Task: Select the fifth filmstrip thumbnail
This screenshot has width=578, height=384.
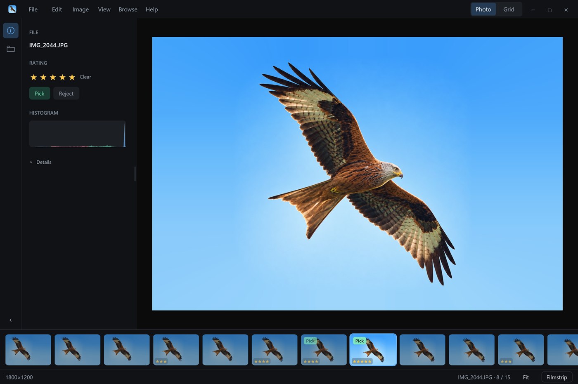Action: 225,350
